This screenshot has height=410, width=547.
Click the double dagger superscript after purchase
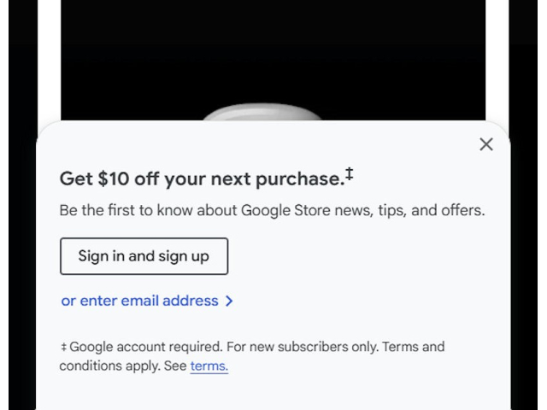350,175
